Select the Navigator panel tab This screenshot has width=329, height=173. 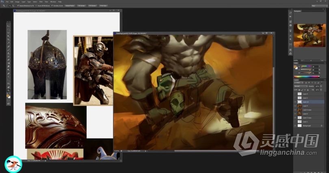pos(298,11)
